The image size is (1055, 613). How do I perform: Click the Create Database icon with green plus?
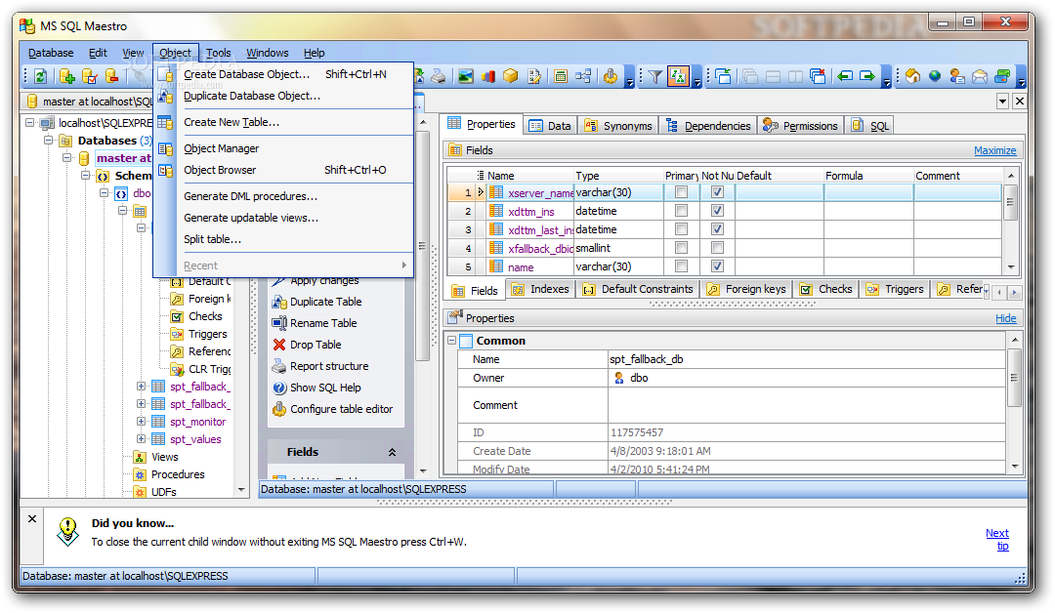pos(66,76)
